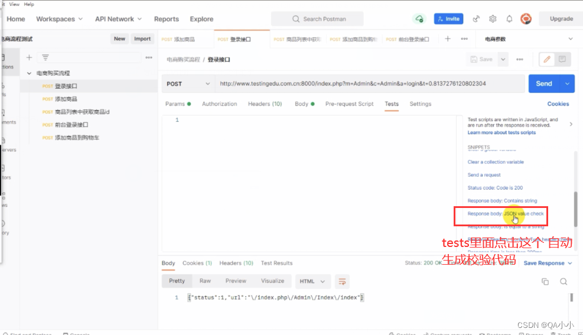
Task: Open Save Response dropdown
Action: pos(548,264)
